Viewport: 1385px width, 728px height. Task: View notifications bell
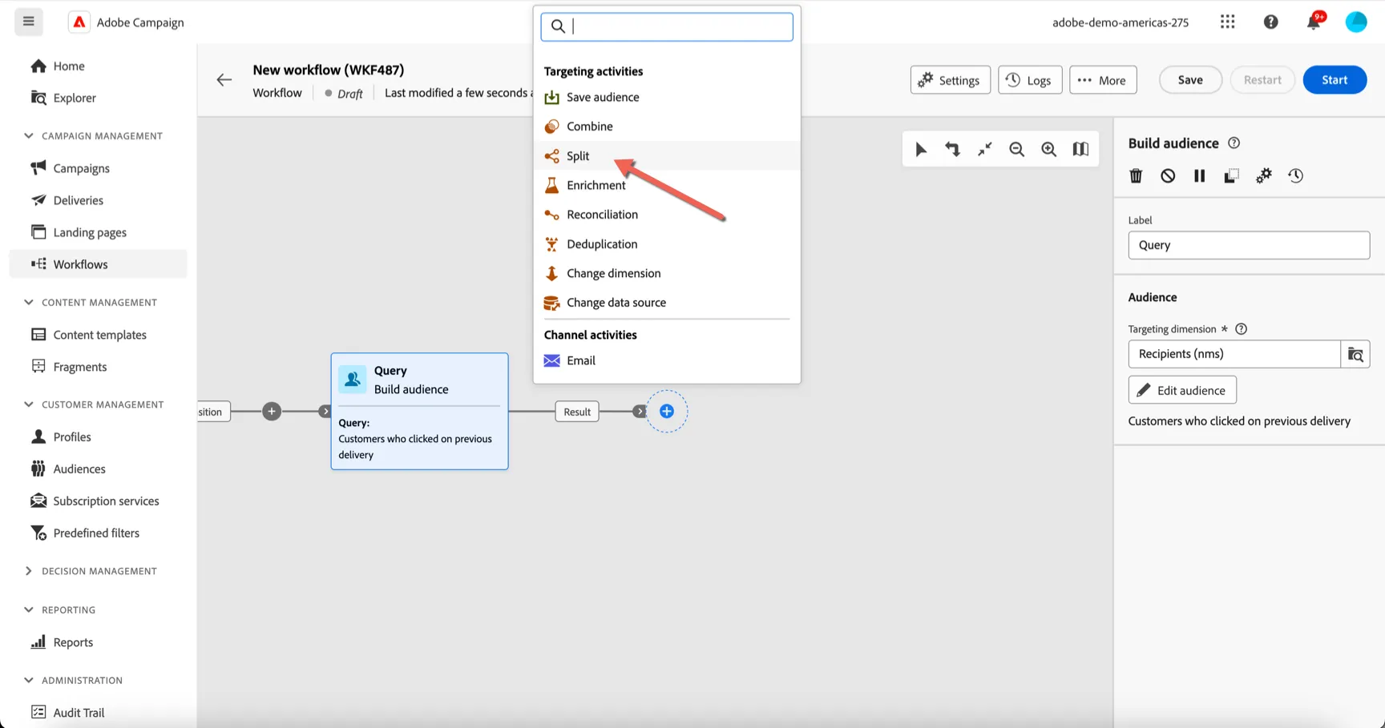click(x=1314, y=22)
